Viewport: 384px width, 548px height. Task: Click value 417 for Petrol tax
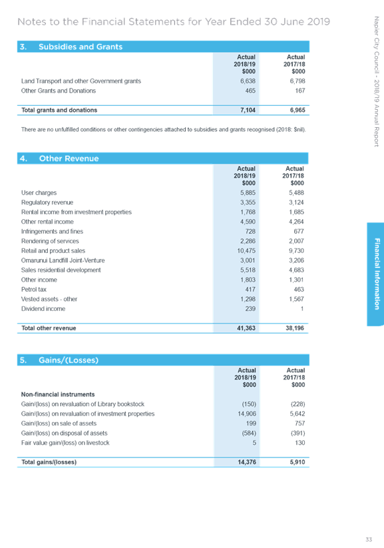click(x=250, y=290)
